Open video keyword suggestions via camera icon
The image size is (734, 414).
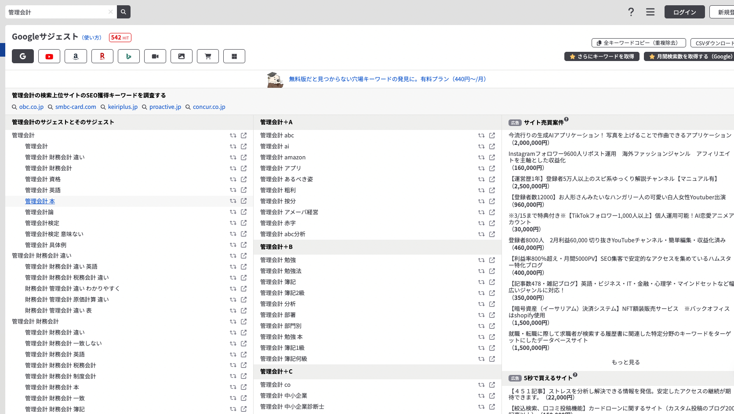pos(155,56)
